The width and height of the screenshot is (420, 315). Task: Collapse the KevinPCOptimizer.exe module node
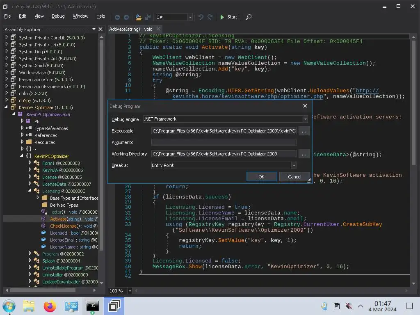click(x=14, y=114)
